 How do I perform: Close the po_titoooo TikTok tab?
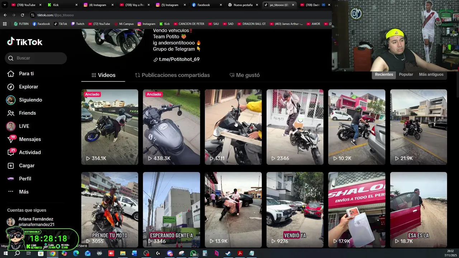tap(293, 5)
